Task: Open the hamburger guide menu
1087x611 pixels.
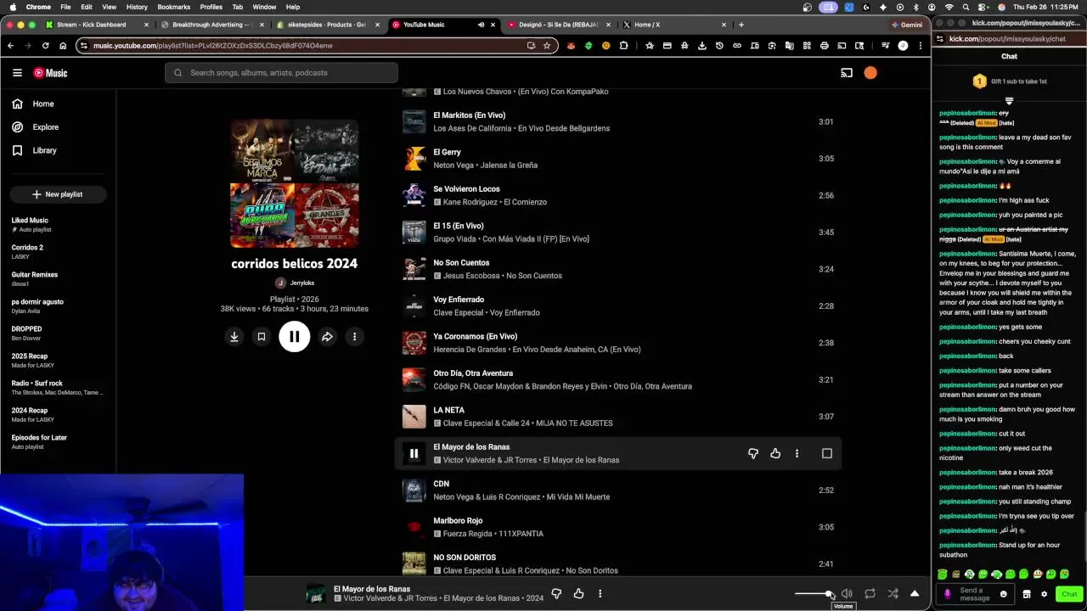Action: [17, 73]
